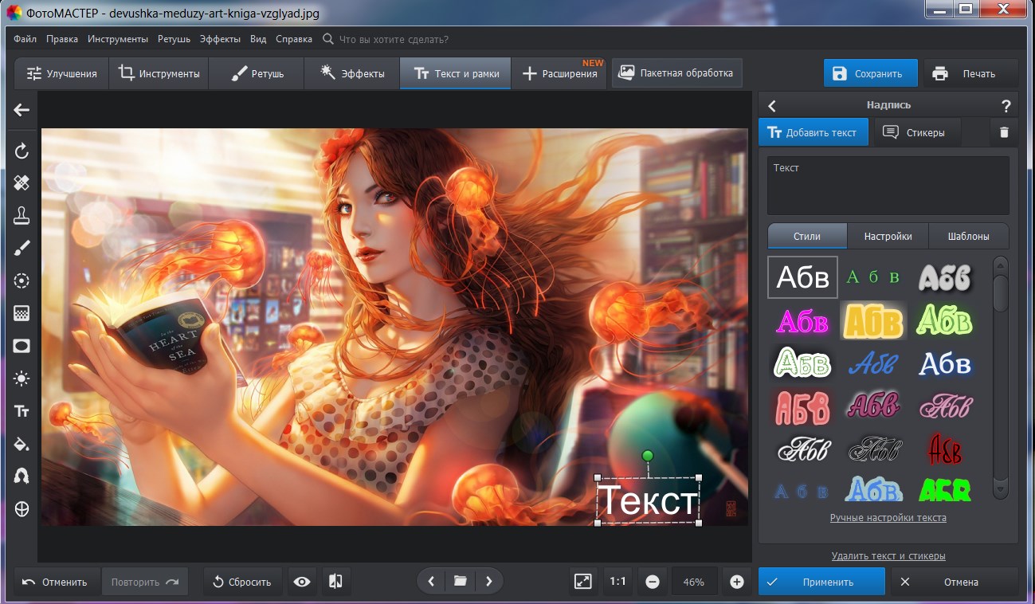Click the 46% zoom value field
The width and height of the screenshot is (1035, 604).
pyautogui.click(x=694, y=582)
